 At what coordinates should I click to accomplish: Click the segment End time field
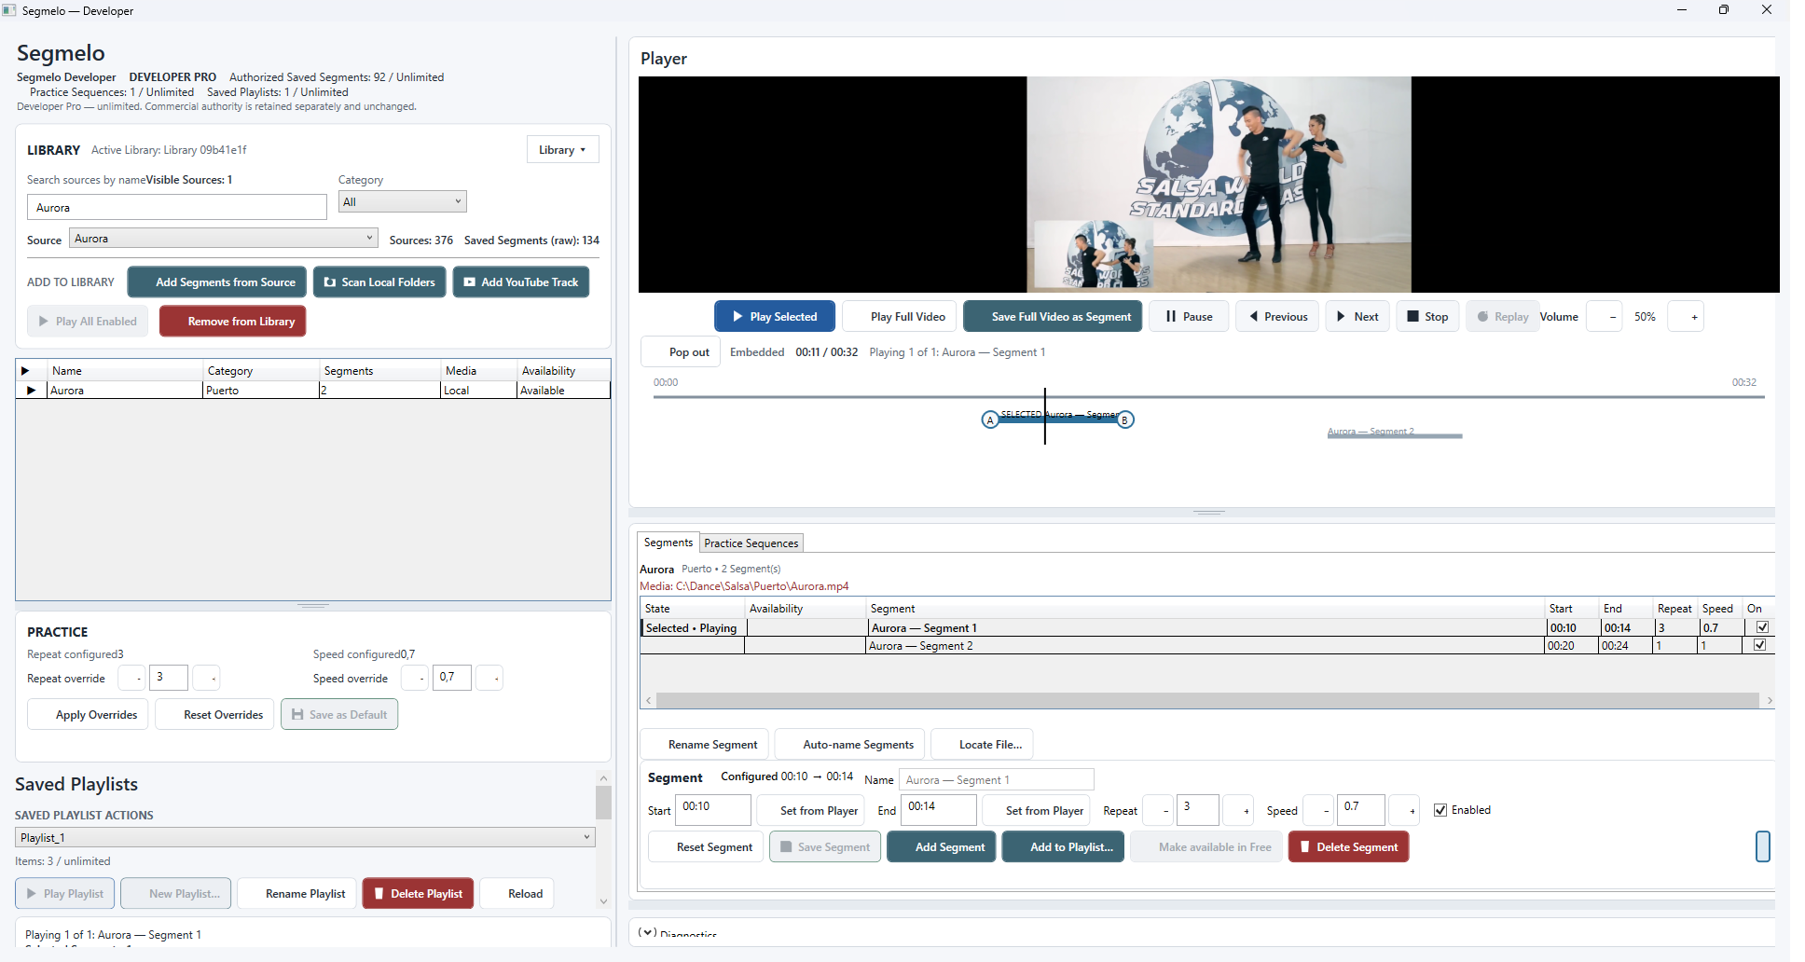(939, 810)
